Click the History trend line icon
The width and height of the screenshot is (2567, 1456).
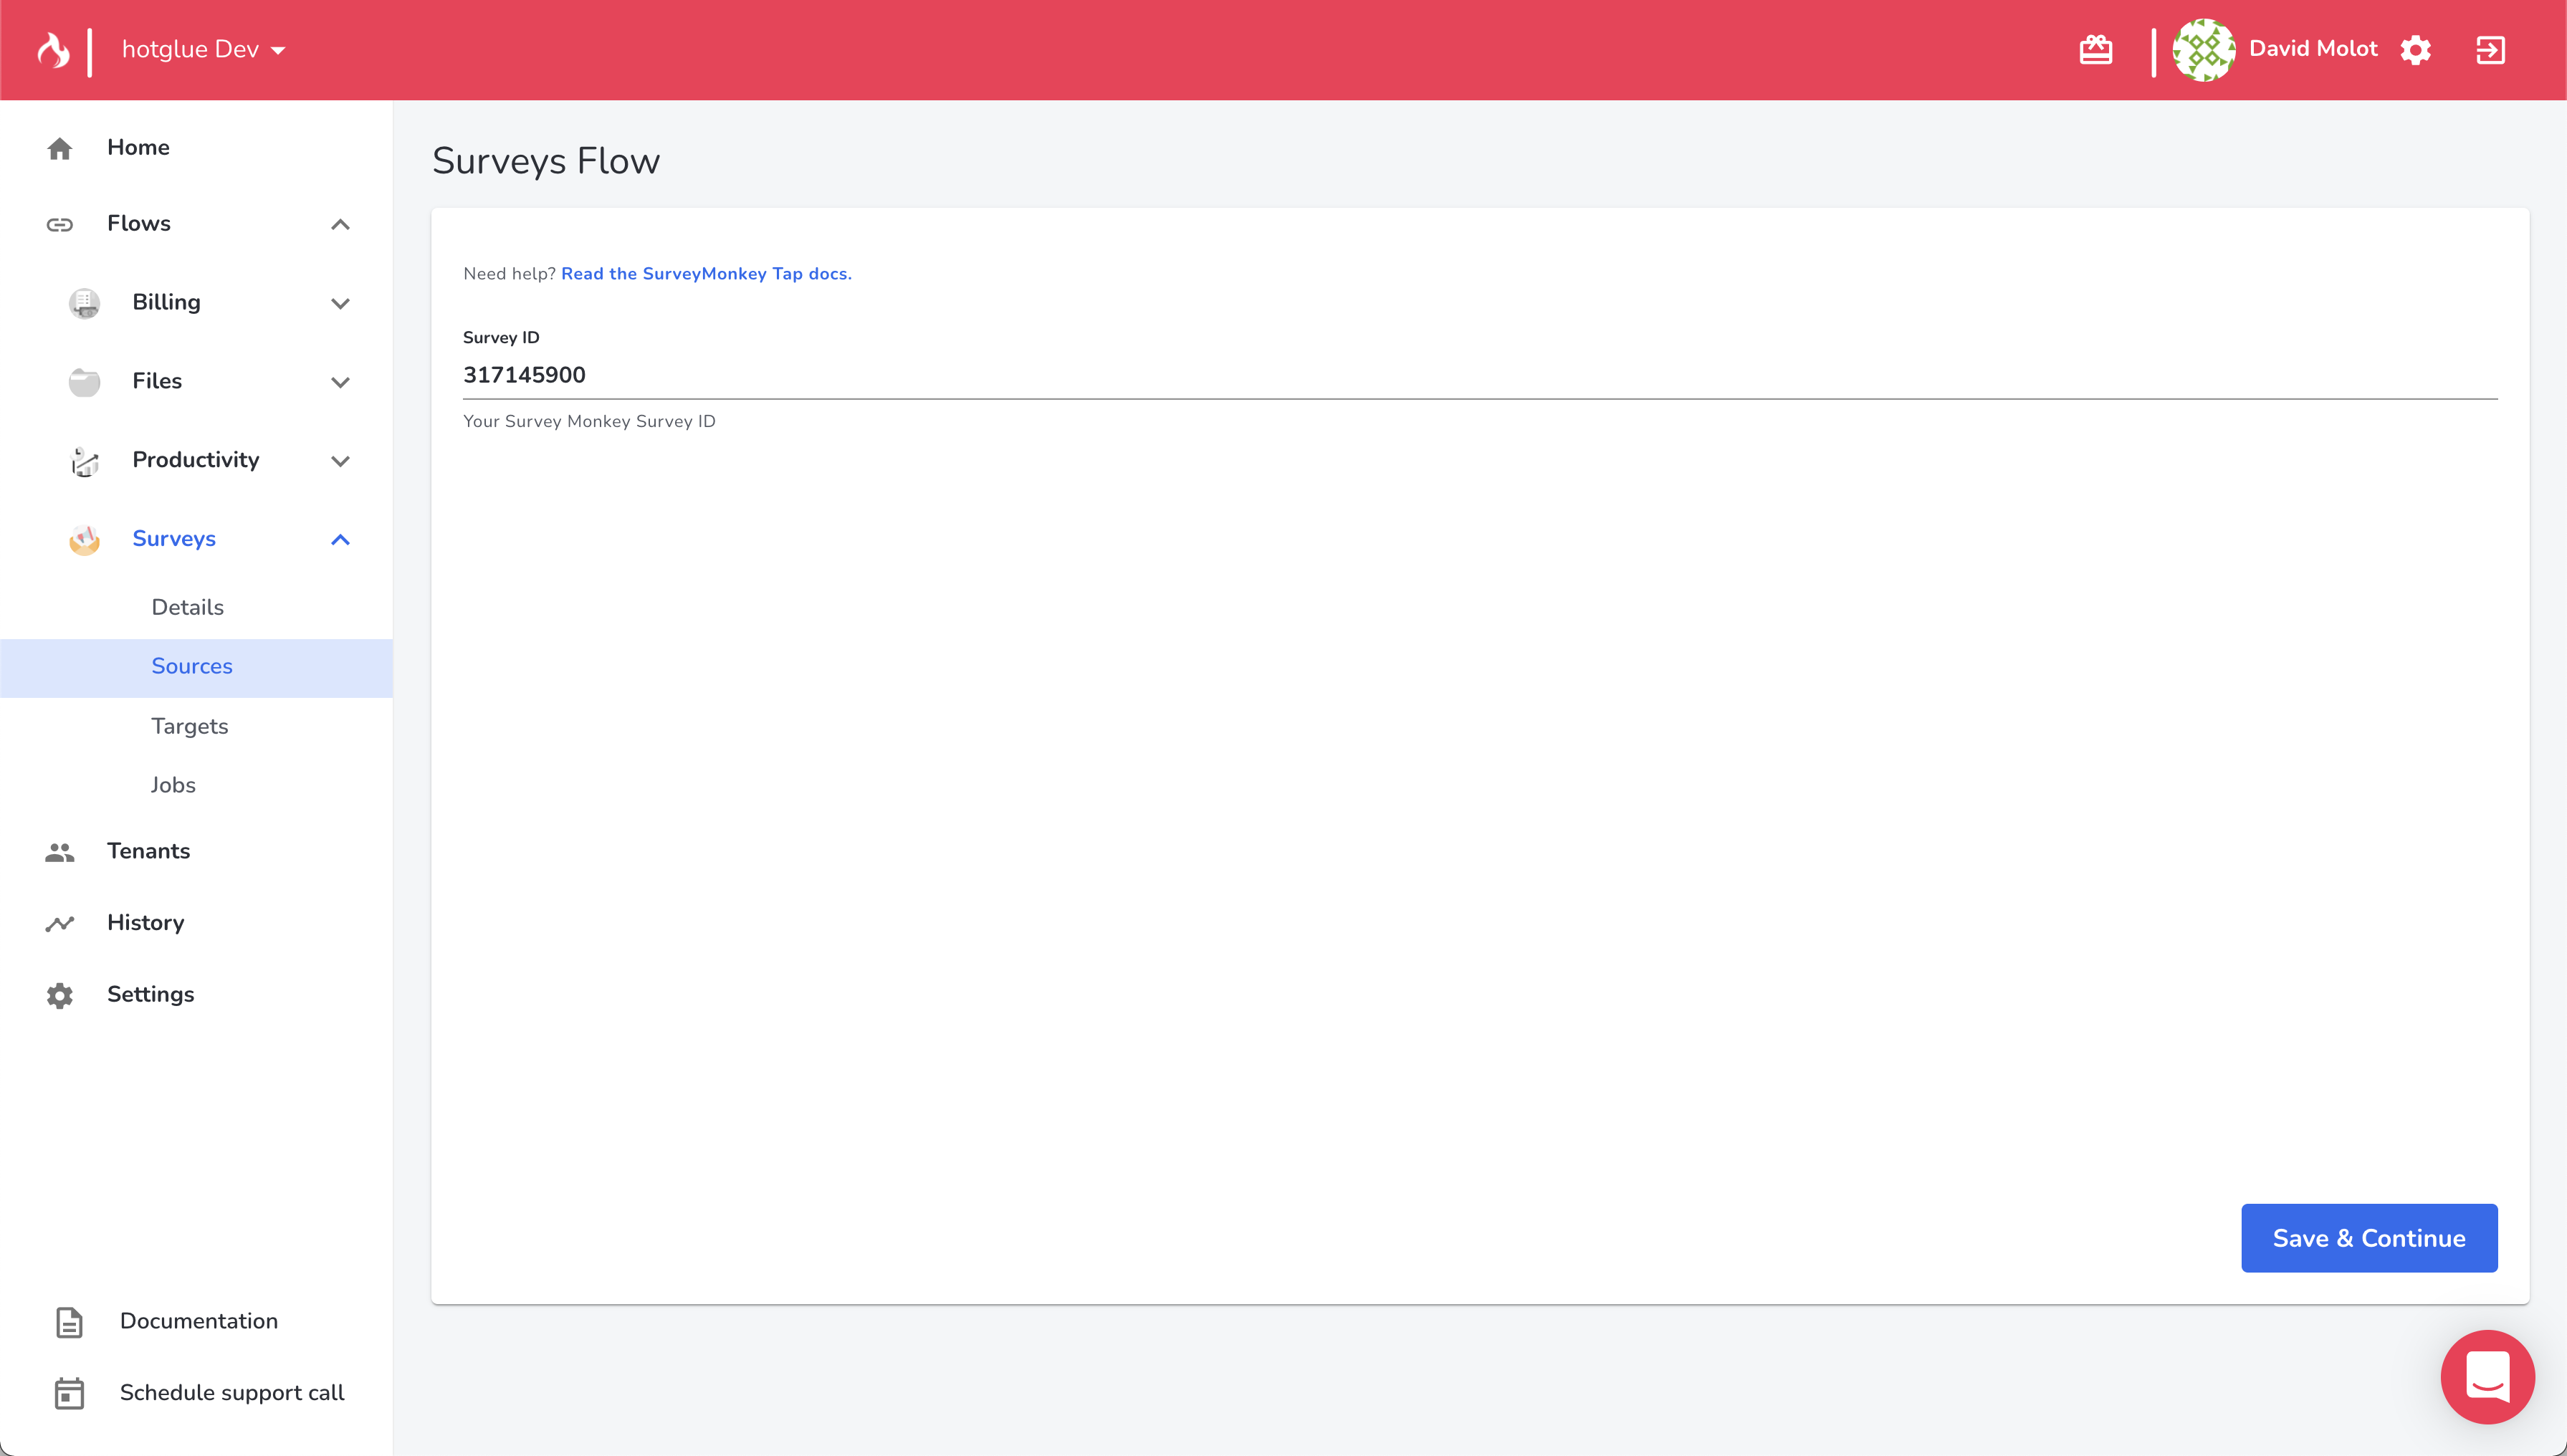pyautogui.click(x=60, y=923)
